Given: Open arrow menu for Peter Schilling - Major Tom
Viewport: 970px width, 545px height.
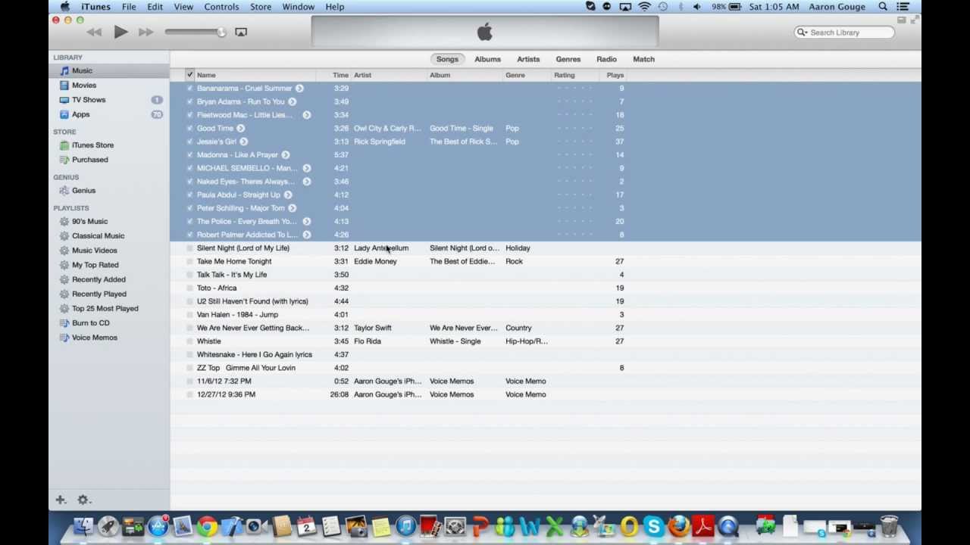Looking at the screenshot, I should coord(293,208).
